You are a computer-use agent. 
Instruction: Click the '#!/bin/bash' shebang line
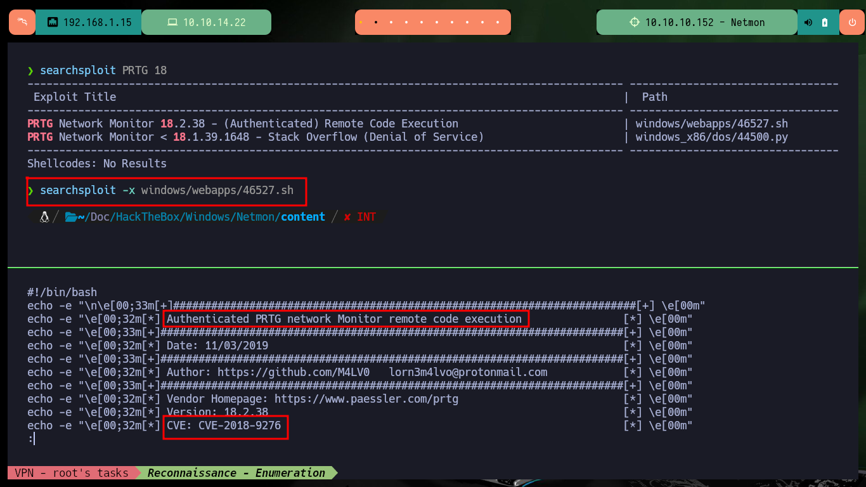62,292
